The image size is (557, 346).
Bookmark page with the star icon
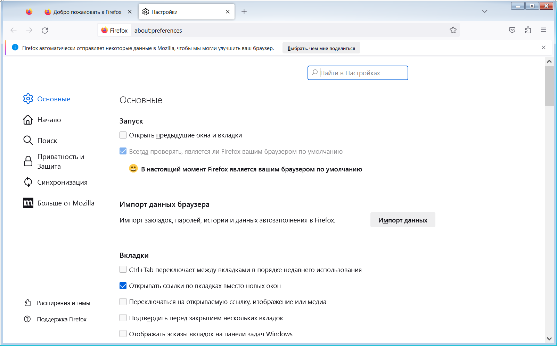[x=453, y=30]
